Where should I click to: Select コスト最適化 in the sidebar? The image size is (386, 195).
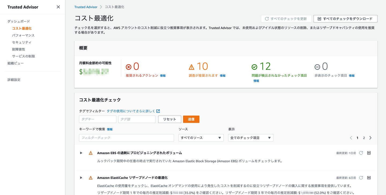[22, 28]
